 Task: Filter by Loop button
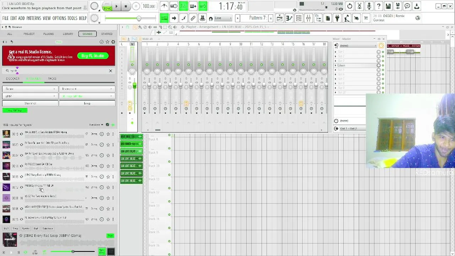click(x=87, y=103)
